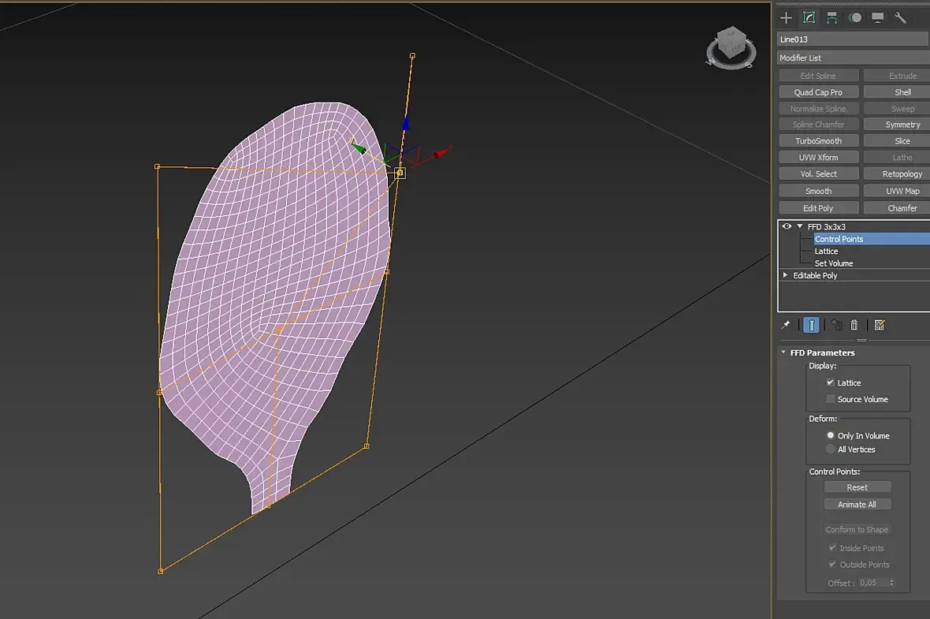Toggle Outside Points checkbox

click(832, 565)
